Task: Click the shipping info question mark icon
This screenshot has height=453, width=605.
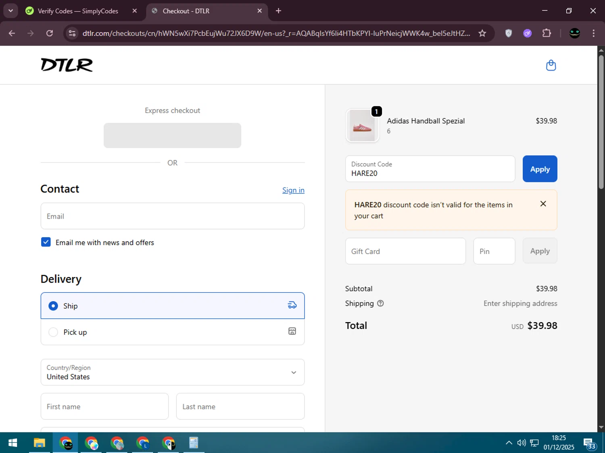Action: pyautogui.click(x=380, y=304)
